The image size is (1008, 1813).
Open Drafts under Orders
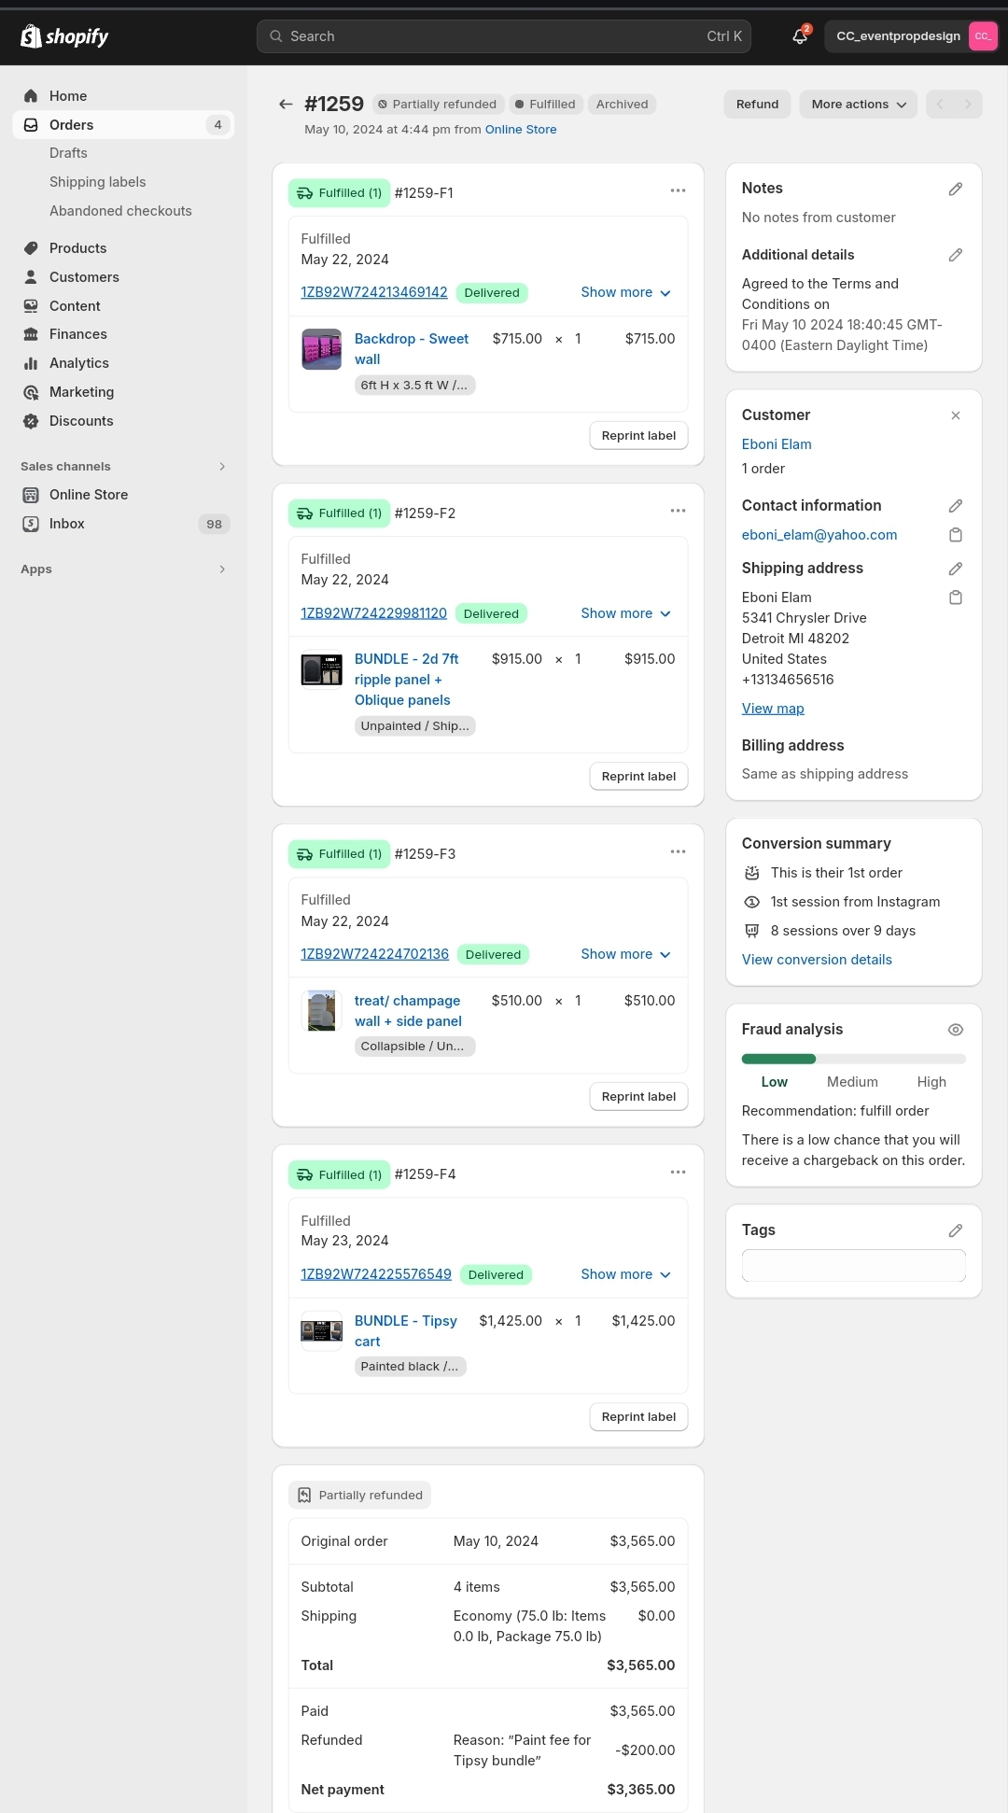(x=68, y=153)
